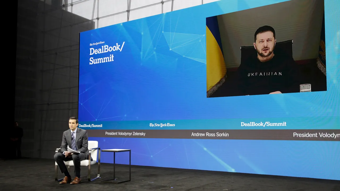Click the "UKRAINIAN" lettering on the sweatshirt
Screen dimensions: 340x191
point(265,74)
